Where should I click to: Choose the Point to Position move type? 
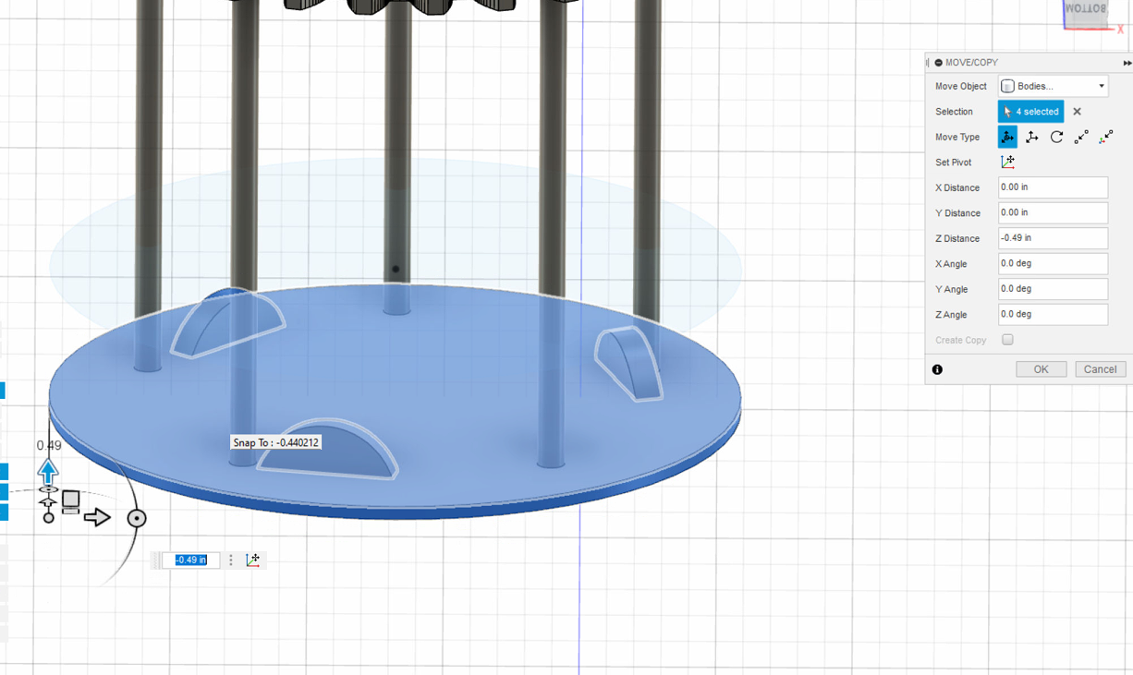click(x=1105, y=137)
